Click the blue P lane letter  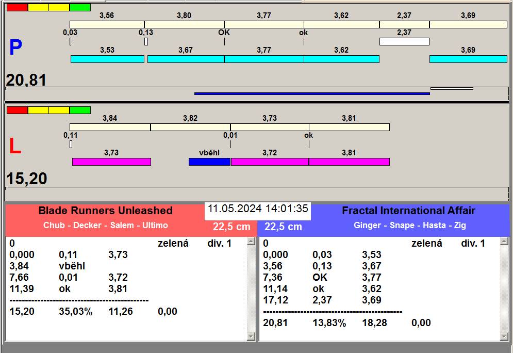(x=15, y=47)
